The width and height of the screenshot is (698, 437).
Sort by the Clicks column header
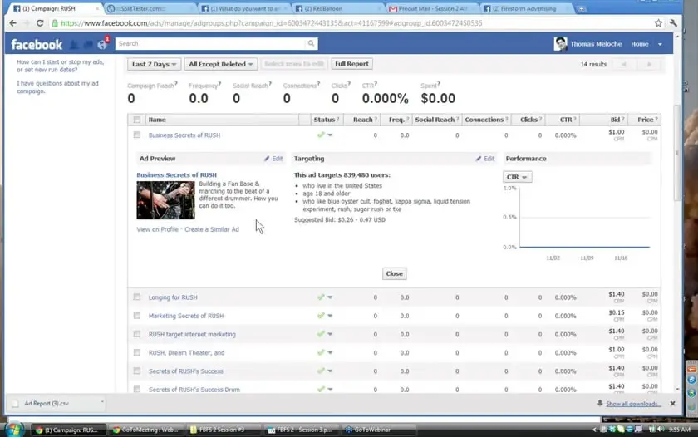(528, 120)
